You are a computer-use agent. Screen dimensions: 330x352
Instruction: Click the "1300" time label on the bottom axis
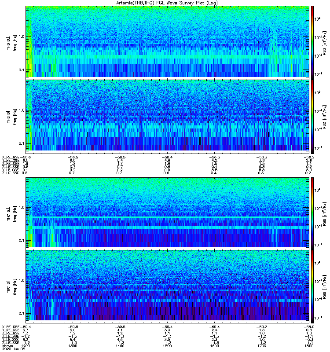point(73,346)
